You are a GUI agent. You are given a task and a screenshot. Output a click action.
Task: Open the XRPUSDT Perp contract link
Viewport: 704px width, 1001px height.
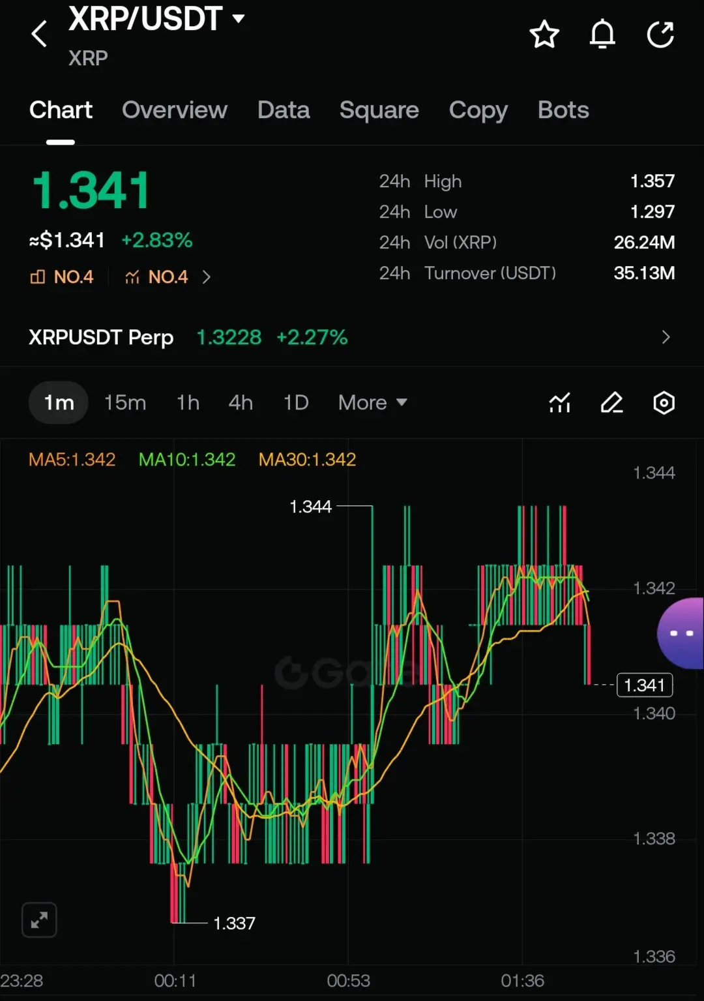101,337
